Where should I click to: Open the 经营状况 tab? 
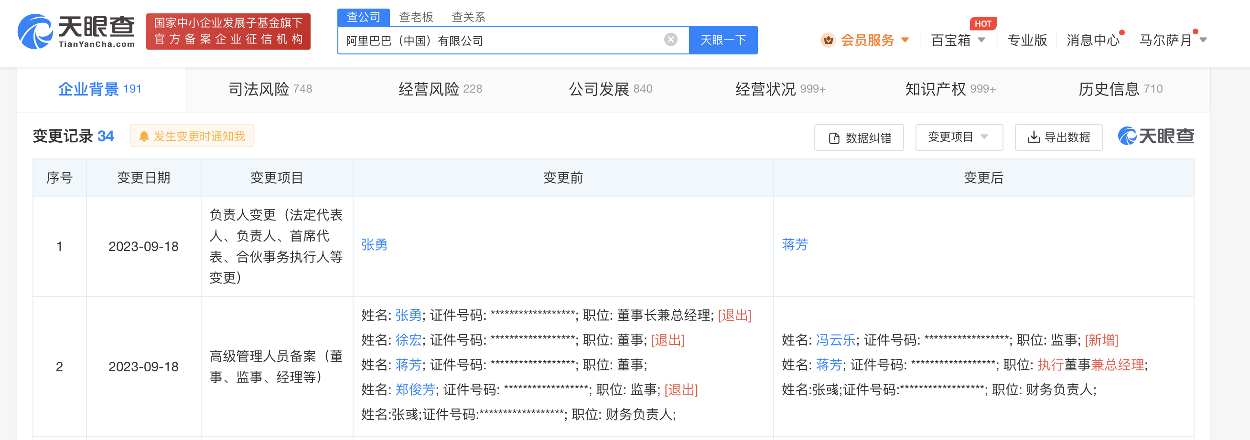(x=780, y=89)
